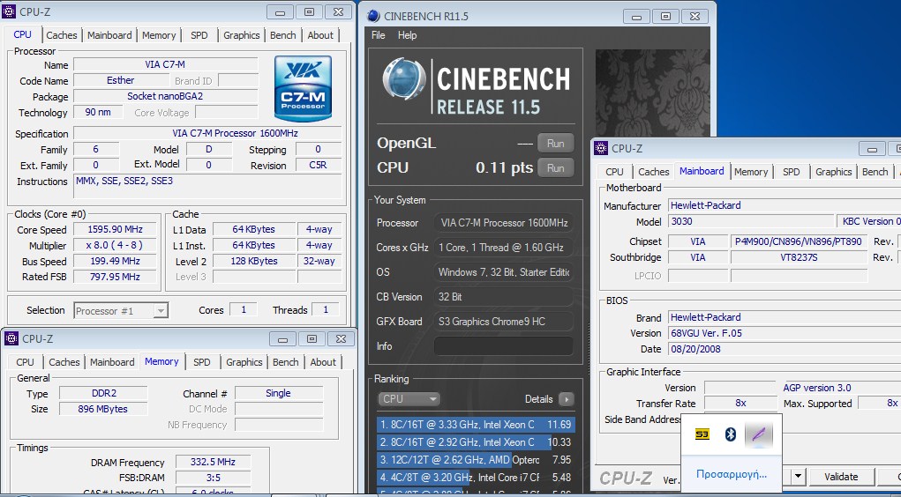Image resolution: width=901 pixels, height=497 pixels.
Task: Open the S3 graphics tray icon
Action: (702, 434)
